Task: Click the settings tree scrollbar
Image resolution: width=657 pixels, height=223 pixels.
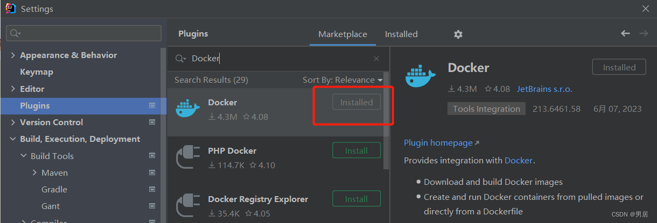Action: point(164,134)
